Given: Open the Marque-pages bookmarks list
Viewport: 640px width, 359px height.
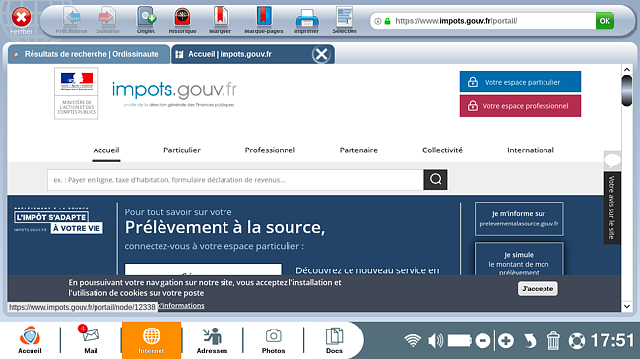Looking at the screenshot, I should pos(263,21).
